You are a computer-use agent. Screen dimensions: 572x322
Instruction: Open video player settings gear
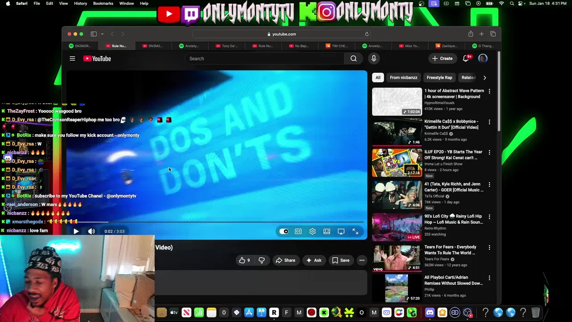(x=312, y=231)
